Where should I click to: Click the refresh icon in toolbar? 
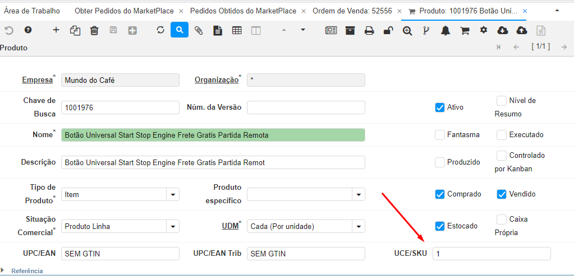point(160,30)
